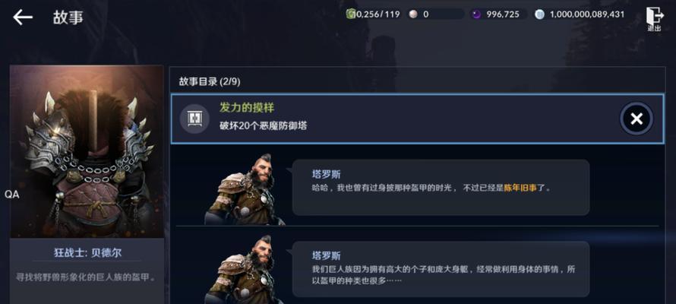Tap the white pearl currency icon

coord(413,14)
